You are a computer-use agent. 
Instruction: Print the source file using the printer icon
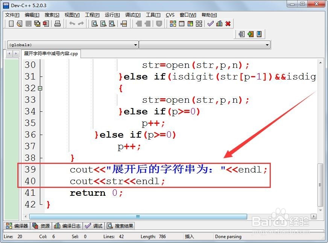pos(57,24)
